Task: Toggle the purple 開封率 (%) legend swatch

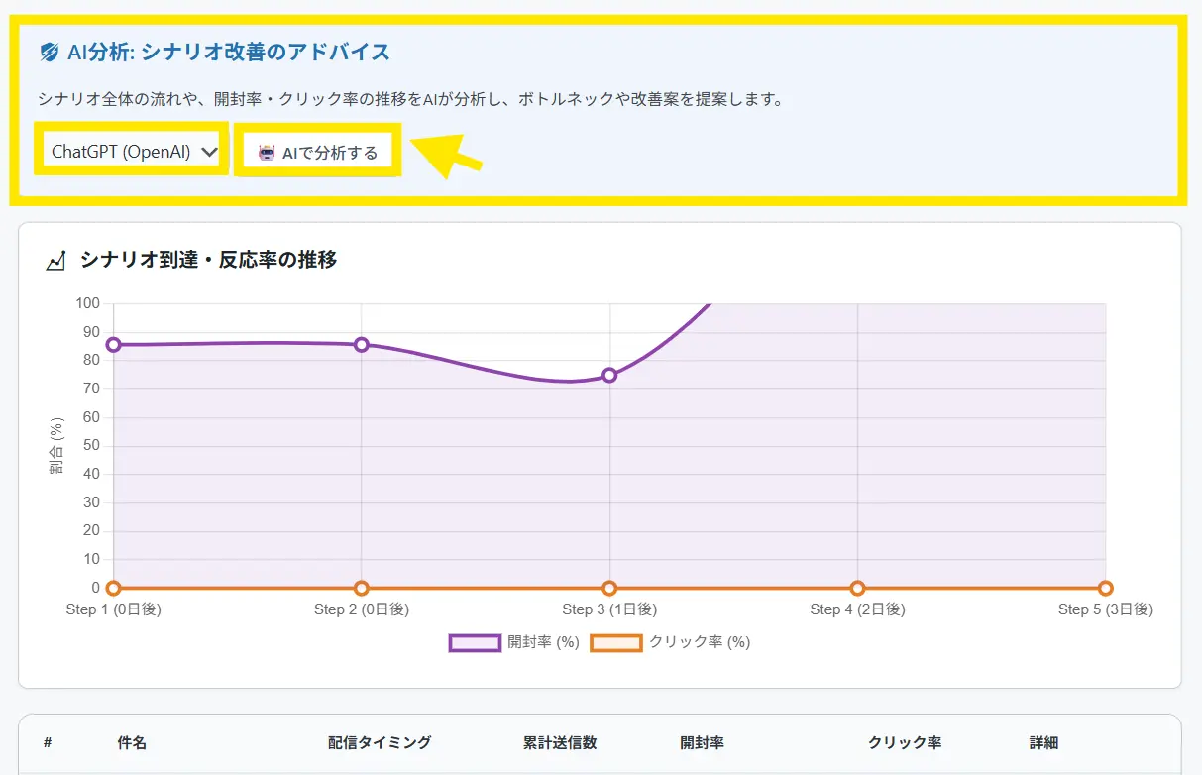Action: [475, 642]
